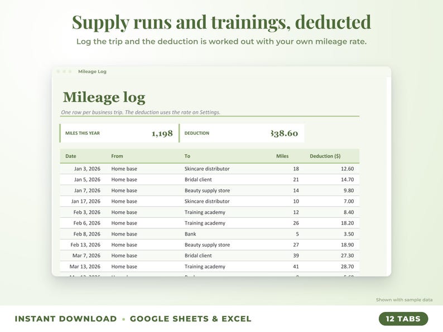
Task: Click the Deduction ($) column header
Action: pos(325,156)
